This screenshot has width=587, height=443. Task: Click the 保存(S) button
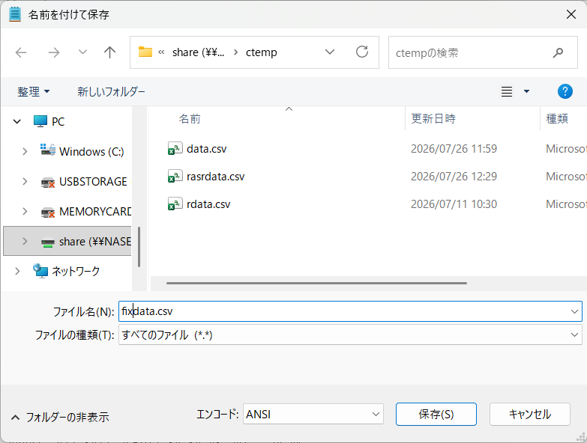pyautogui.click(x=436, y=414)
